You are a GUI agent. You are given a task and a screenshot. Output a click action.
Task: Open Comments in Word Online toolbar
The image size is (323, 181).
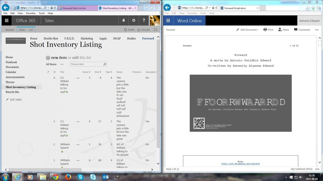pos(302,30)
